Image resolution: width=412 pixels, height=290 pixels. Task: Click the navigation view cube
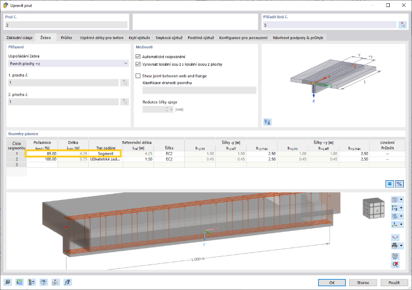[374, 208]
